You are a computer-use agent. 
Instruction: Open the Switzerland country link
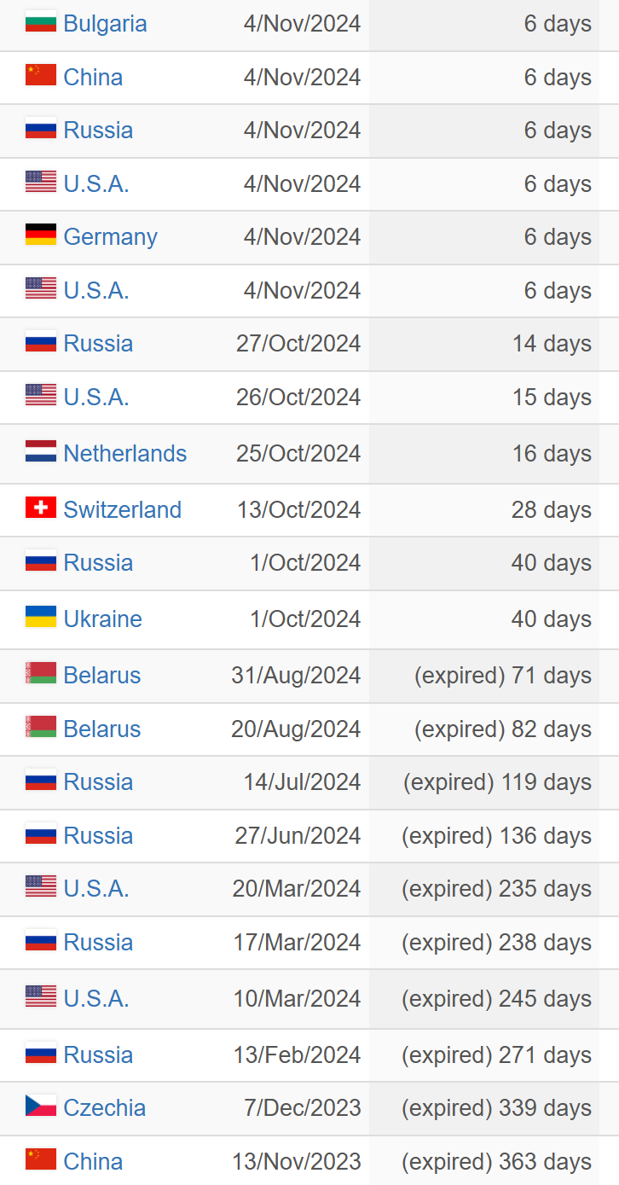123,509
